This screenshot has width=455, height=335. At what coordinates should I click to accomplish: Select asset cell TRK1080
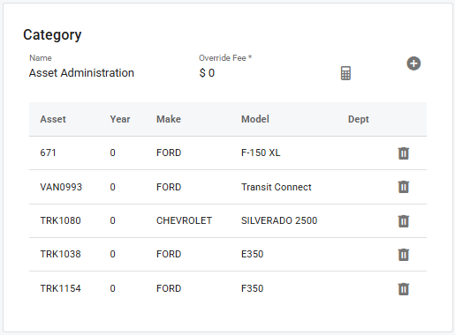pyautogui.click(x=60, y=220)
